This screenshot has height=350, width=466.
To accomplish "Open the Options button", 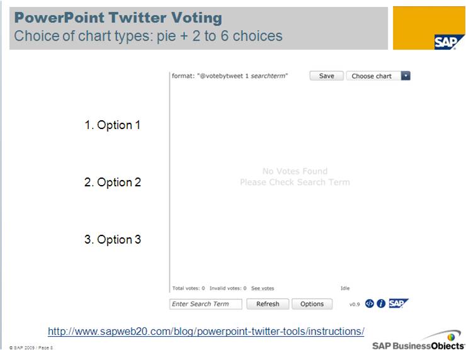I will click(312, 304).
